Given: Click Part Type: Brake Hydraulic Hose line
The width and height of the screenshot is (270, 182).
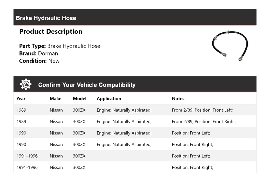Looking at the screenshot, I should tap(60, 46).
